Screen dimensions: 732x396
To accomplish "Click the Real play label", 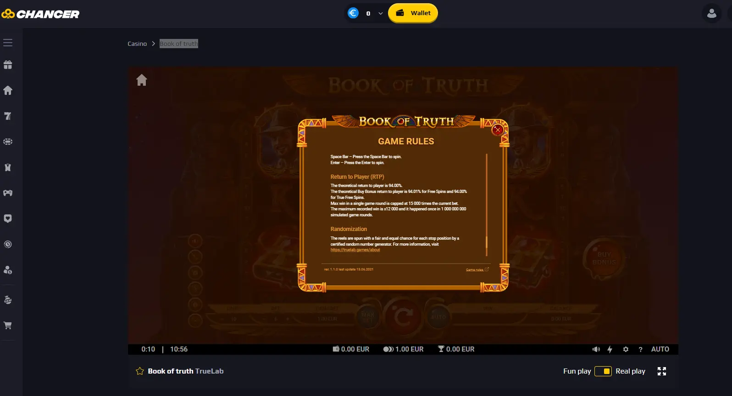I will point(630,371).
